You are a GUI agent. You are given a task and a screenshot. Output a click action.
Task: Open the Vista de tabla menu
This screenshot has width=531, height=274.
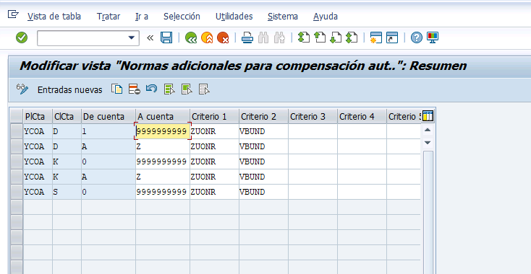pos(54,17)
